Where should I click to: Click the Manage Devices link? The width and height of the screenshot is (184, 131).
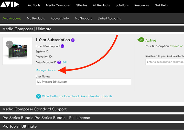tap(46, 70)
